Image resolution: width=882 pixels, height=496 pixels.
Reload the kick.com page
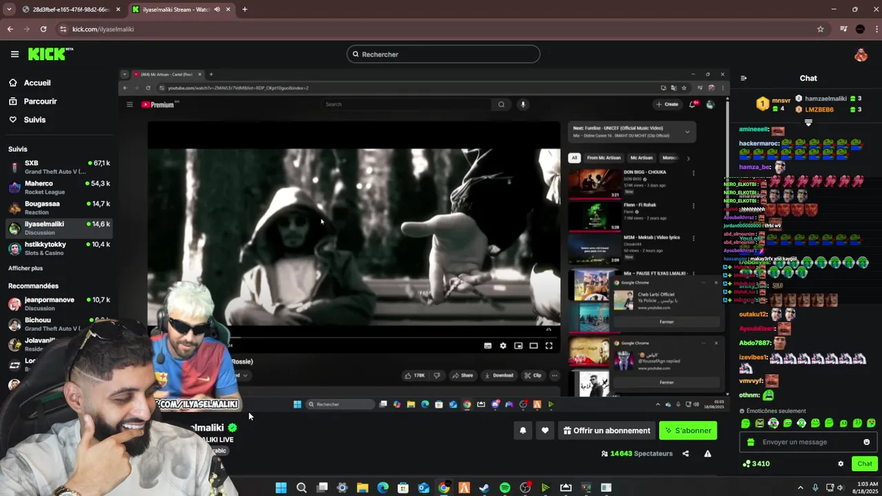coord(43,29)
